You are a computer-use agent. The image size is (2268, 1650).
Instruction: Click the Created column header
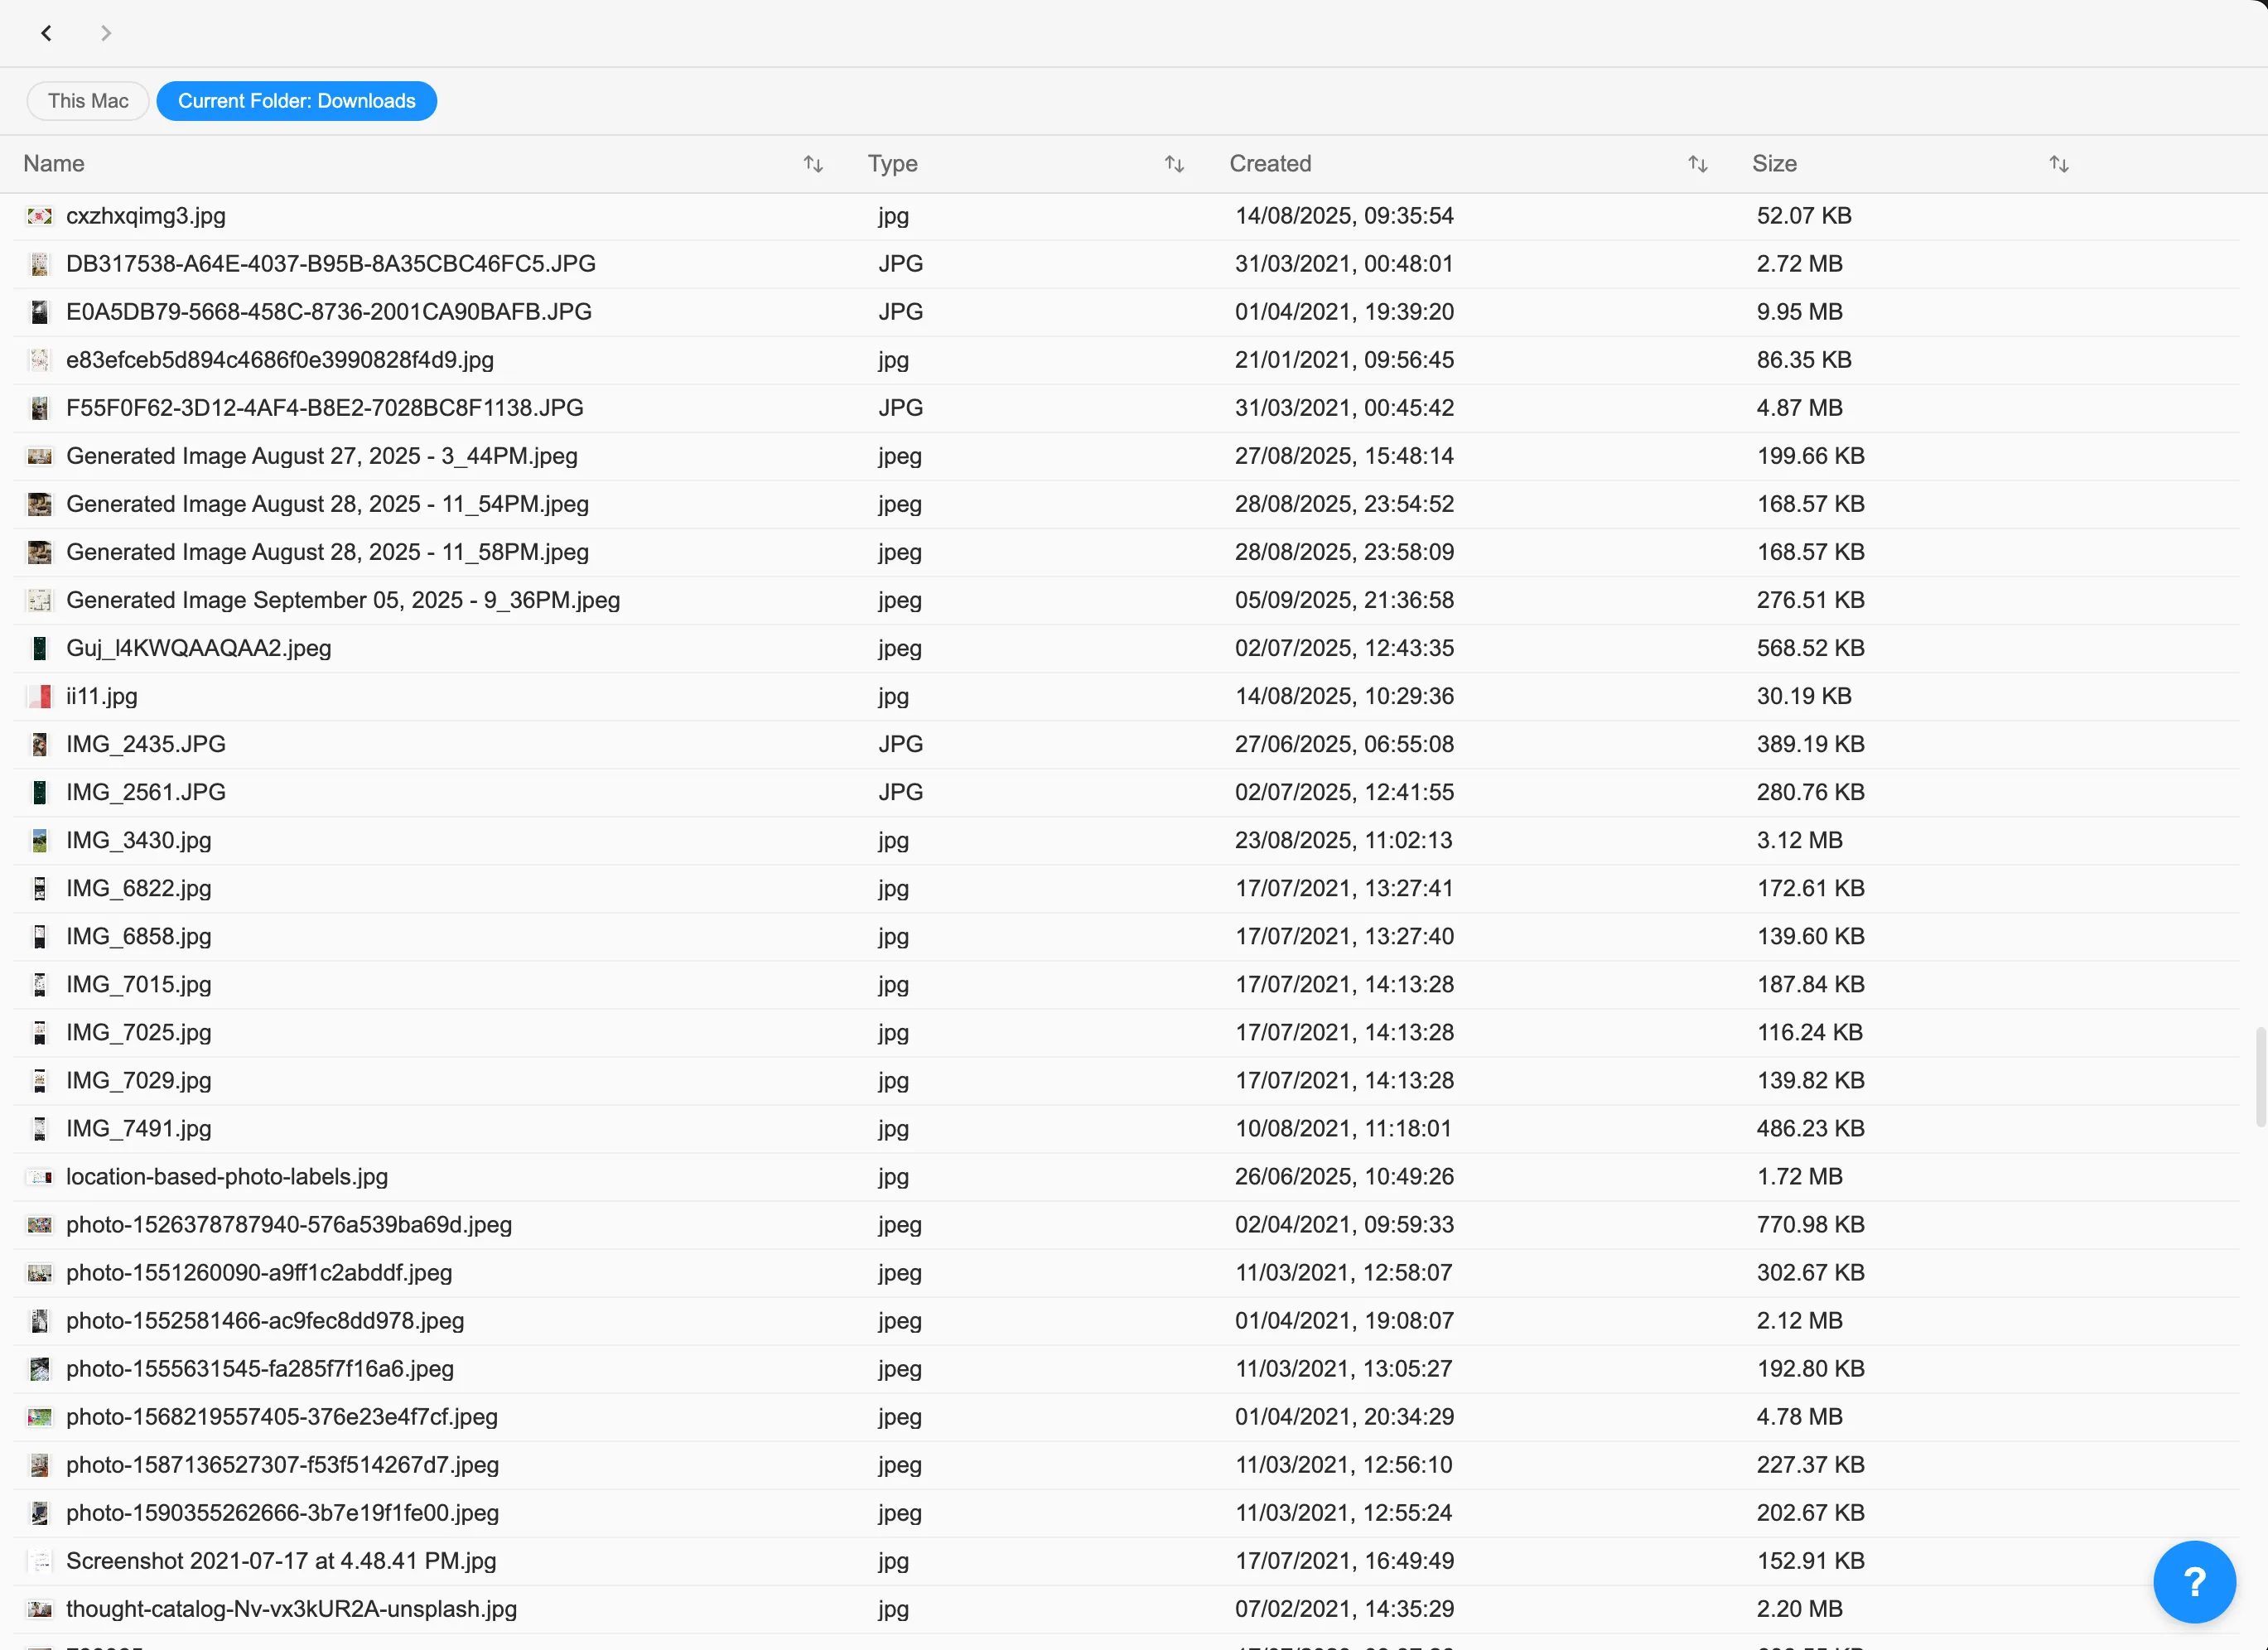(1270, 164)
